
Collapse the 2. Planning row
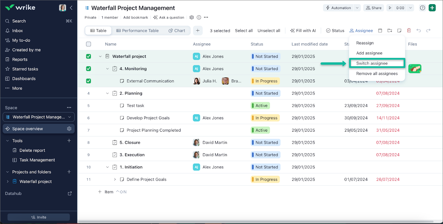tap(107, 93)
